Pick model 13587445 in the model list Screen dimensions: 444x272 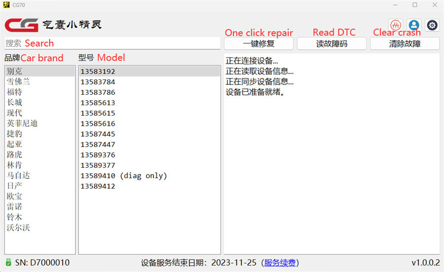(98, 134)
